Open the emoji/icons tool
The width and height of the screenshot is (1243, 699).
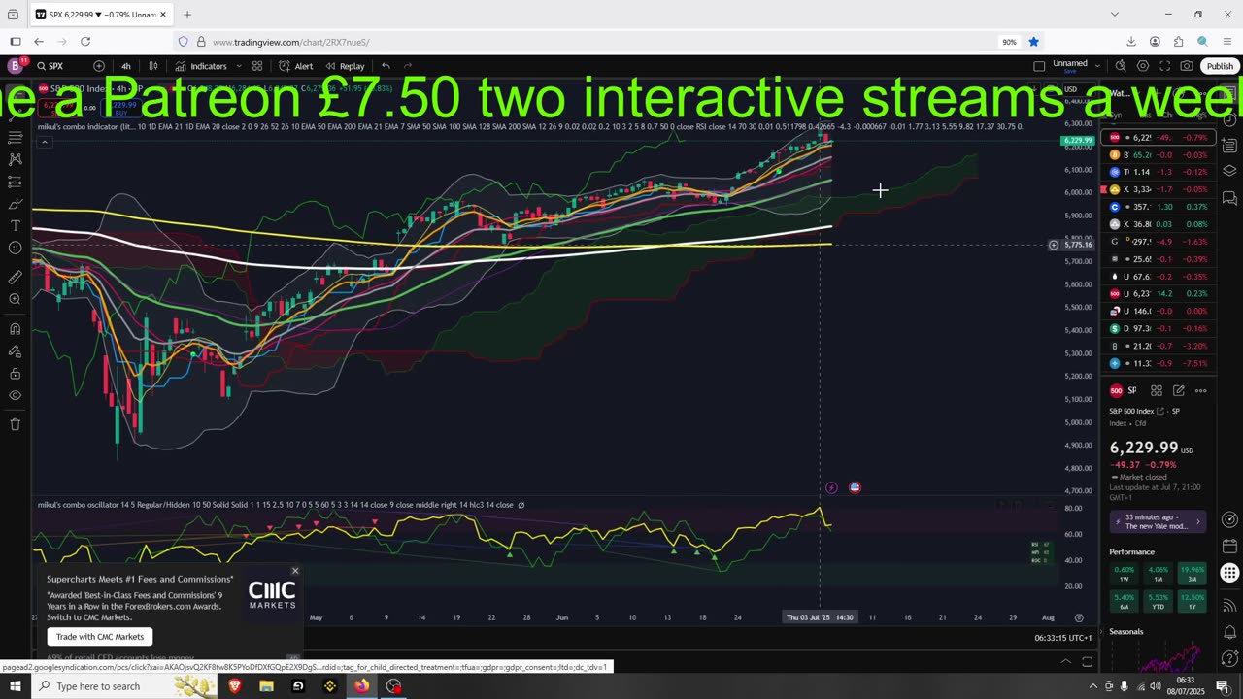click(x=15, y=249)
